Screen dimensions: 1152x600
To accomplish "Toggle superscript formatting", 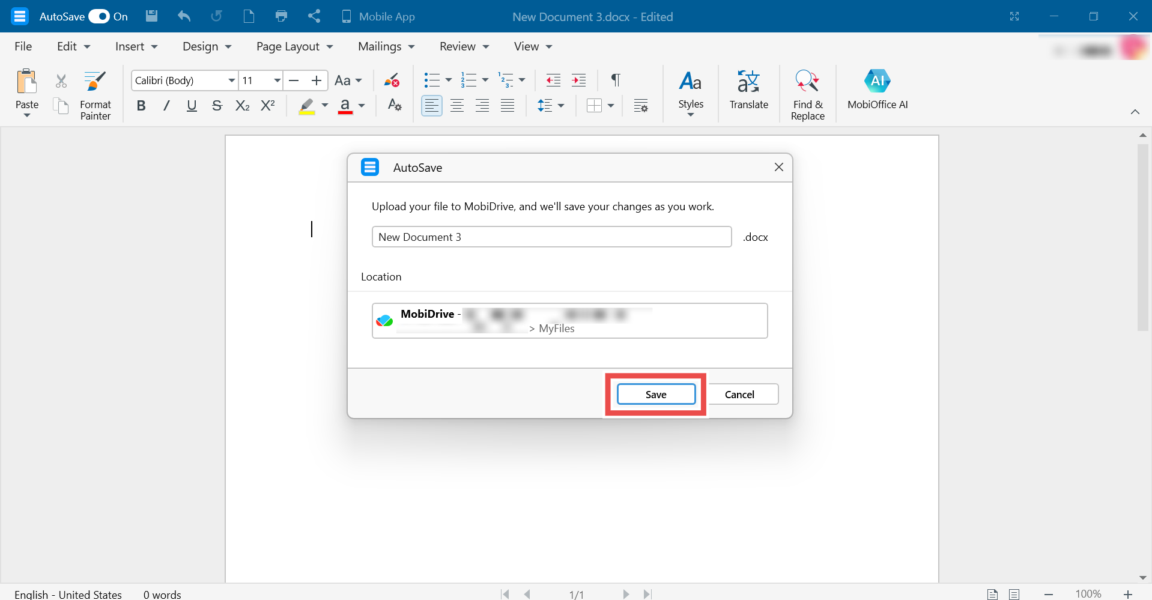I will click(x=267, y=106).
